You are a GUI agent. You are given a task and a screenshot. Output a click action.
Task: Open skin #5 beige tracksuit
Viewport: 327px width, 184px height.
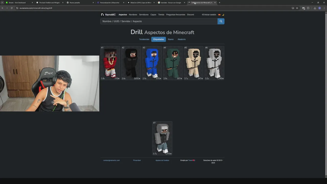[194, 63]
